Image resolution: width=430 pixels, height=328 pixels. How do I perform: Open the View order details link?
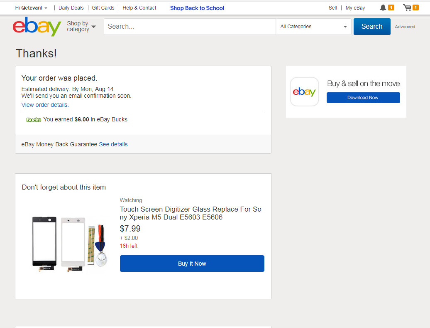pyautogui.click(x=45, y=105)
